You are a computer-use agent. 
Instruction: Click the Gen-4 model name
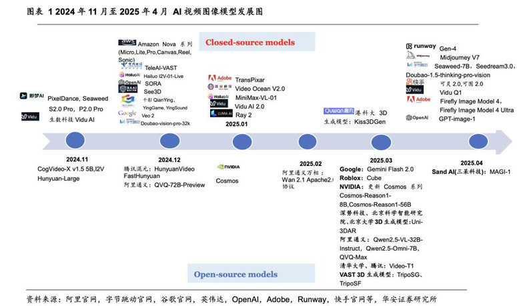click(x=448, y=49)
